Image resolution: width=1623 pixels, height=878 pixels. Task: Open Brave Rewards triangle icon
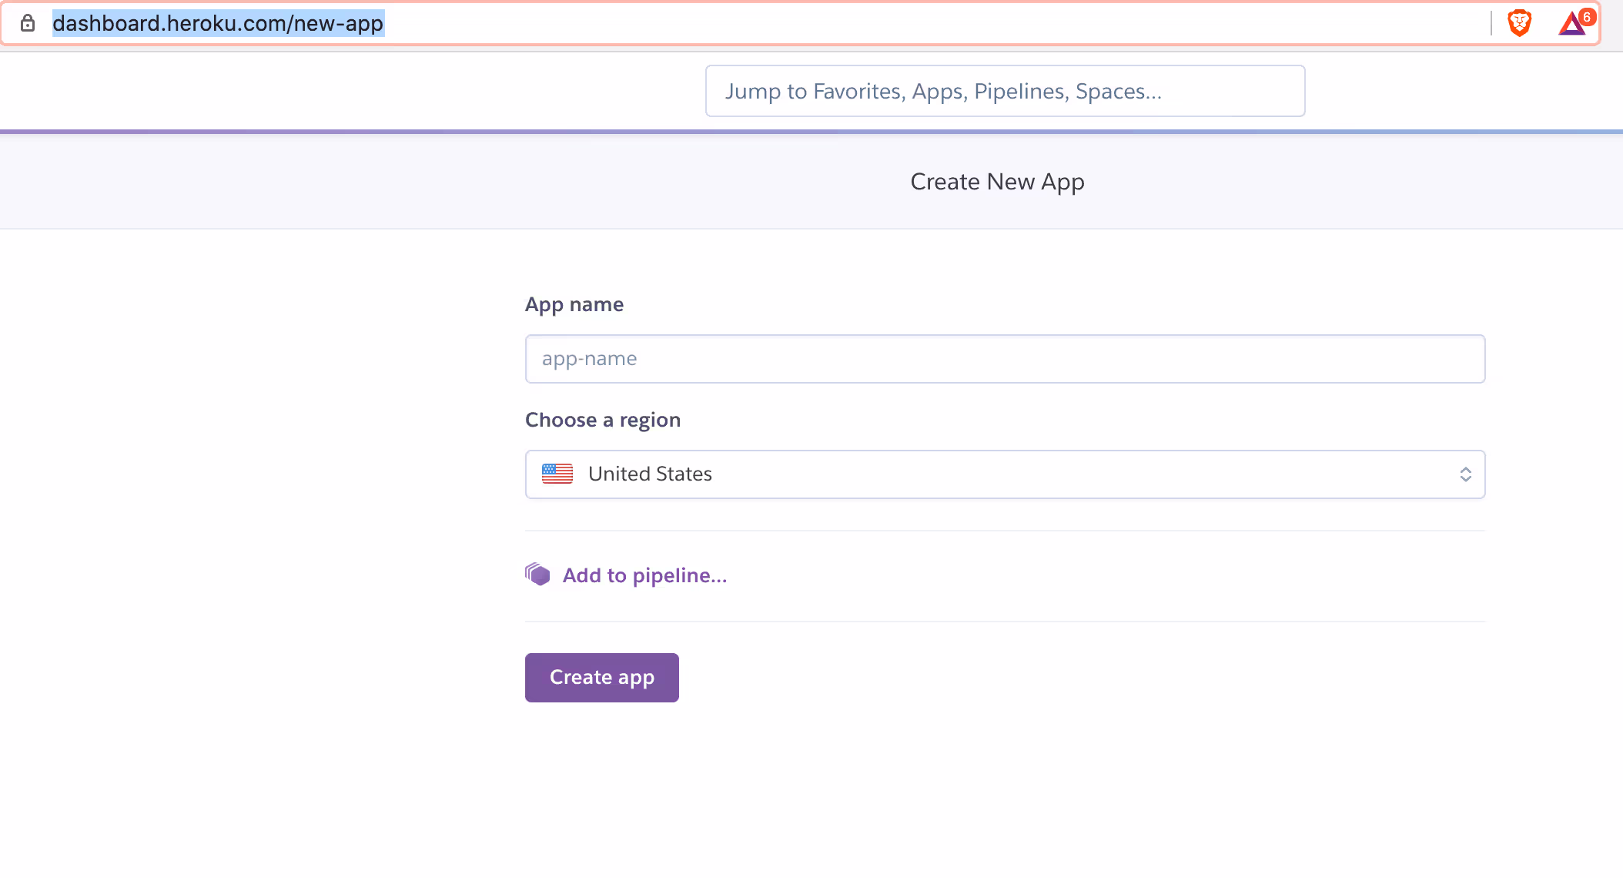coord(1571,24)
